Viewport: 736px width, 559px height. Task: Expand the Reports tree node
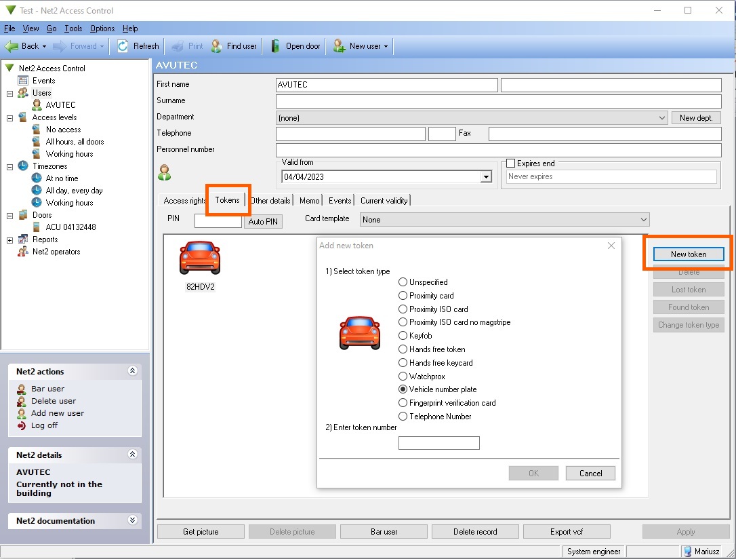click(9, 240)
